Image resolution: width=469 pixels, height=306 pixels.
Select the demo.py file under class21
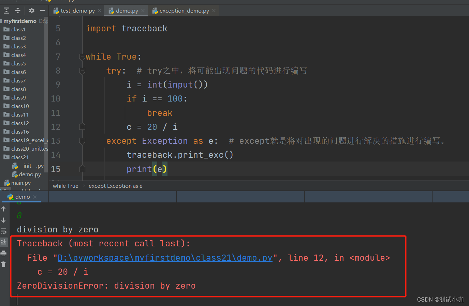[x=30, y=174]
